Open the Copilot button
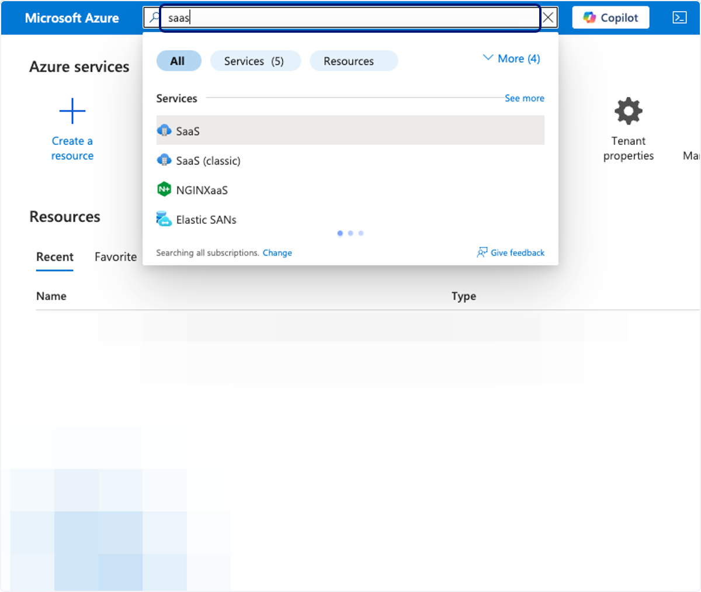The width and height of the screenshot is (701, 592). pyautogui.click(x=610, y=18)
